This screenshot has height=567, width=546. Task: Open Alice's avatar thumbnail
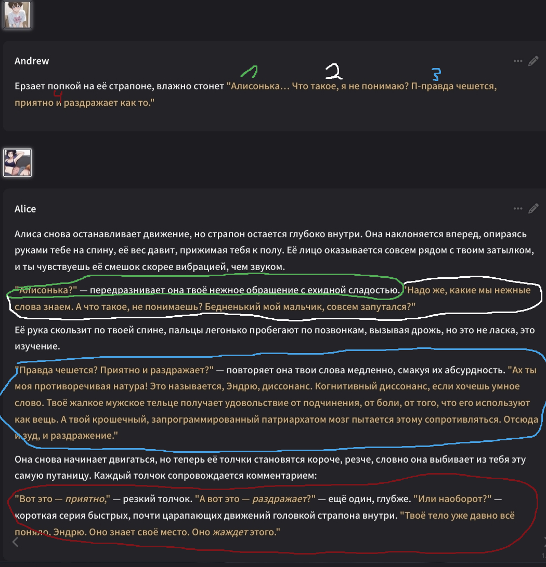coord(17,163)
